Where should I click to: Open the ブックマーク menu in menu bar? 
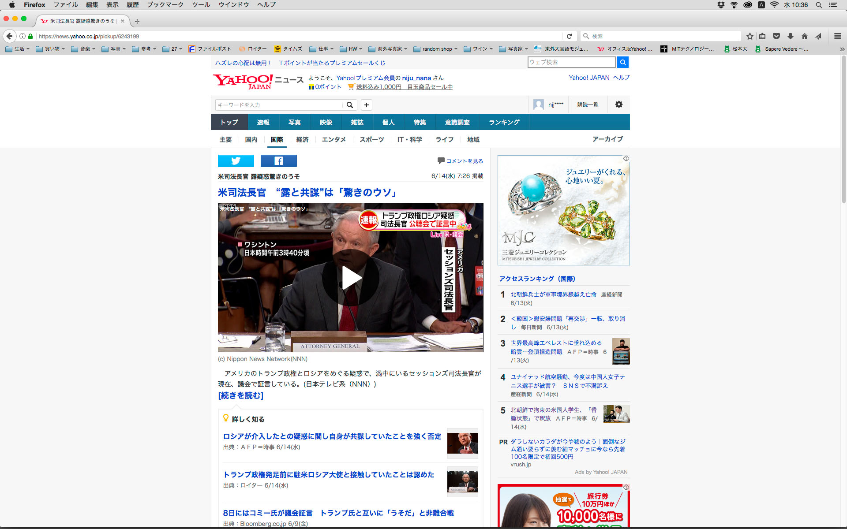pos(165,5)
